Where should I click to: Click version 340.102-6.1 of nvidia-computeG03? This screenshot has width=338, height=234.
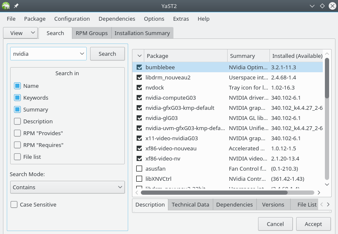[x=286, y=98]
